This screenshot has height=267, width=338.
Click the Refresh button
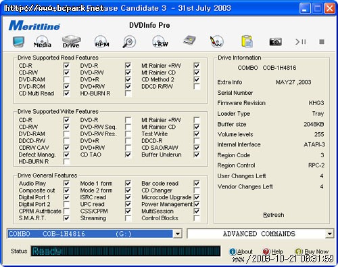tap(274, 215)
